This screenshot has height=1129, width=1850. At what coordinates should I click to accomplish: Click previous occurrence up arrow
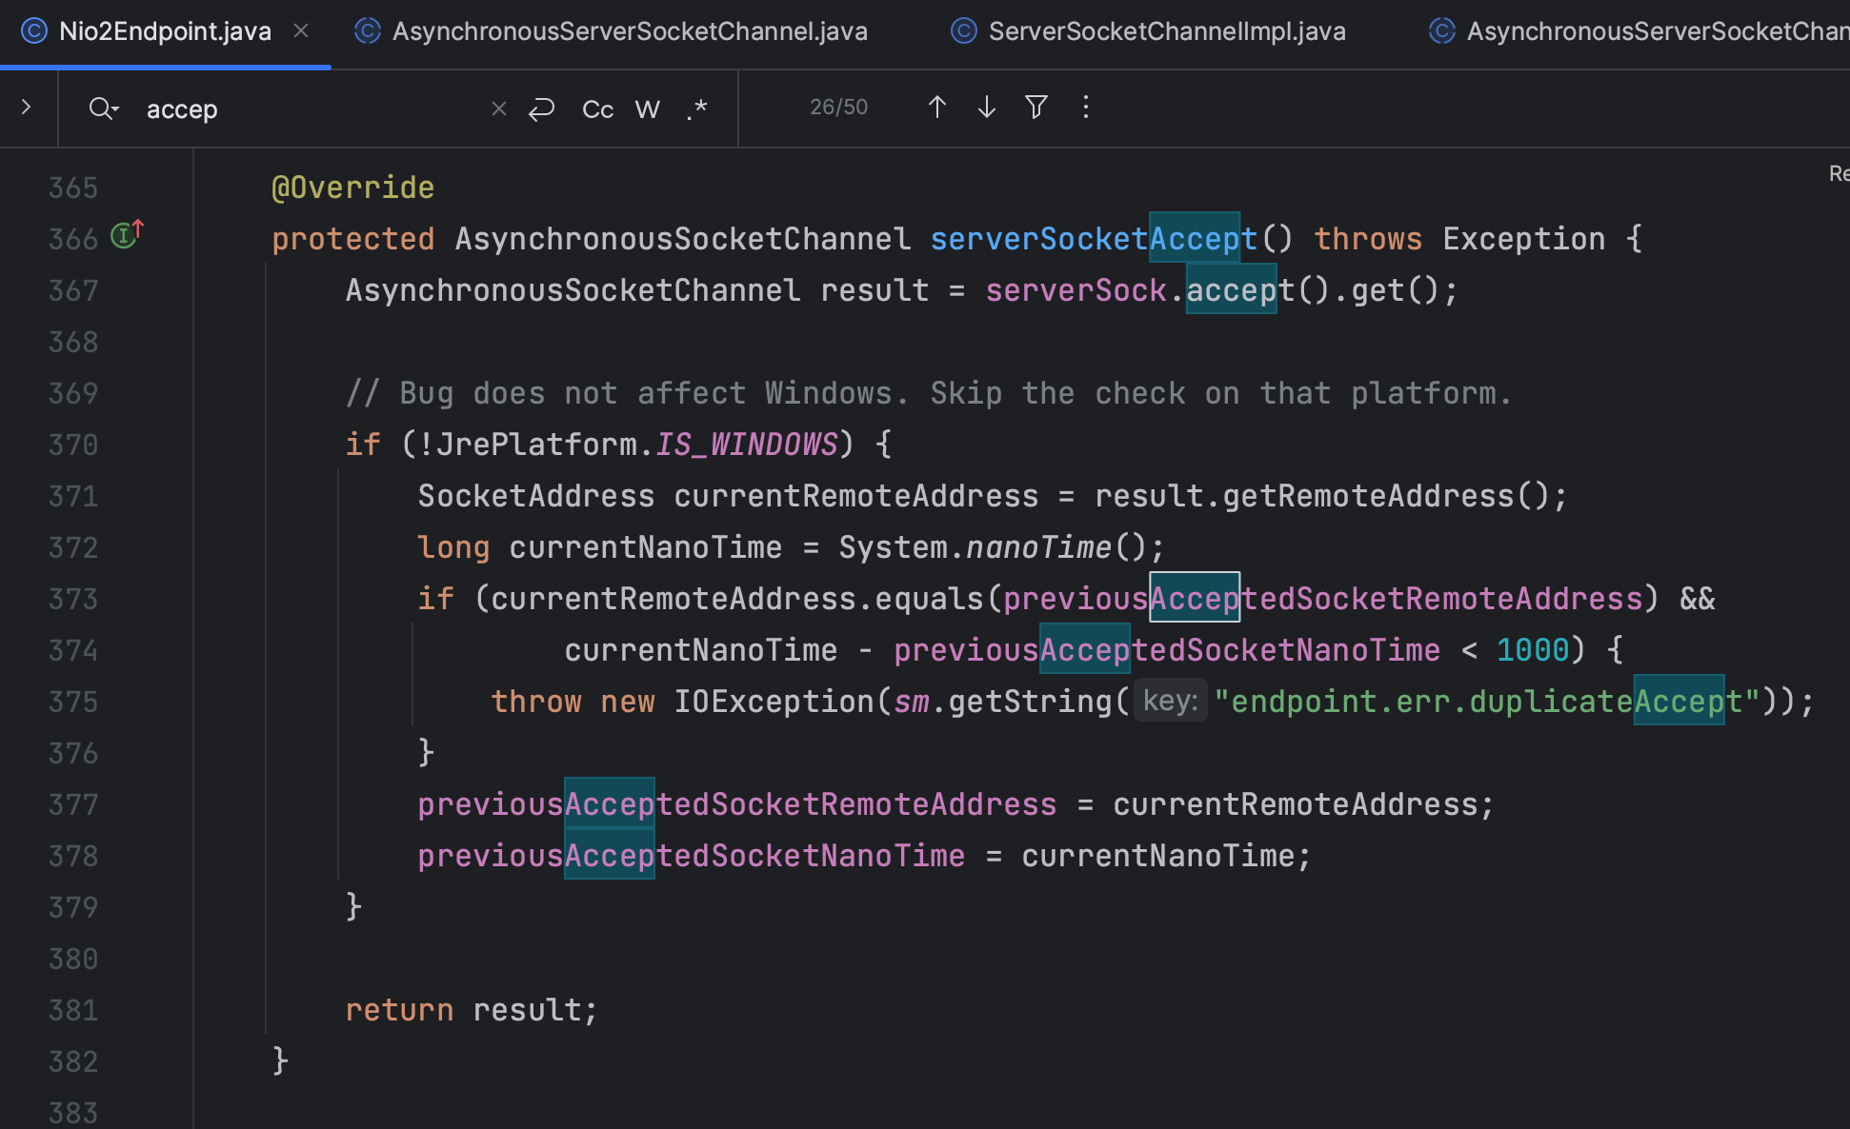coord(936,108)
